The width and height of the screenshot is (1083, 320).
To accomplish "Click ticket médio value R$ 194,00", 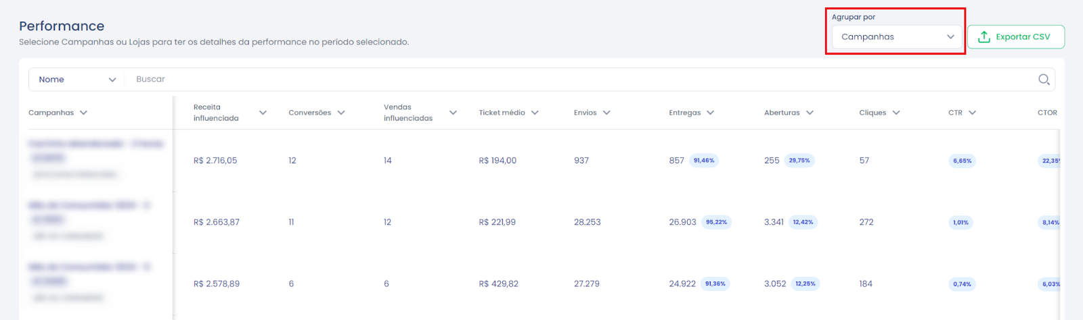I will (498, 161).
